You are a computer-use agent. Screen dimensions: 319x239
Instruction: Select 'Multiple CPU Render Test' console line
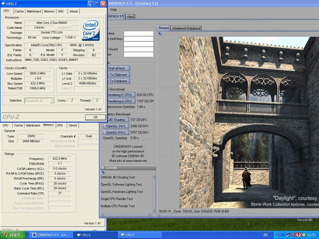pyautogui.click(x=118, y=206)
